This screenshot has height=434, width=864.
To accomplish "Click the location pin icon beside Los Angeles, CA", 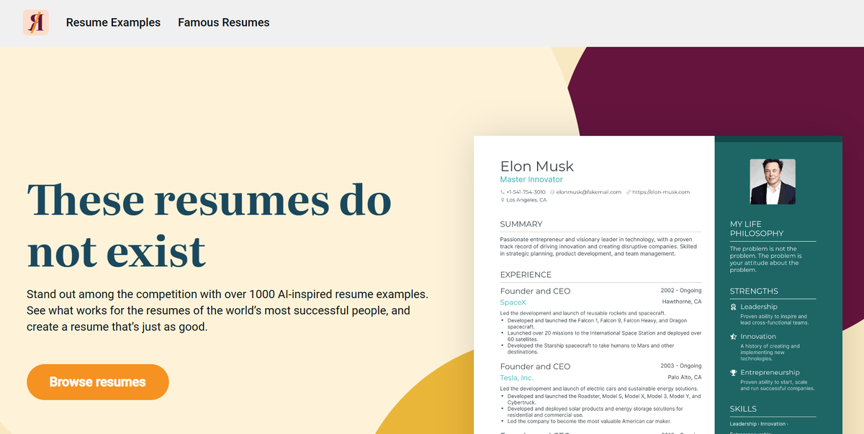I will point(503,200).
